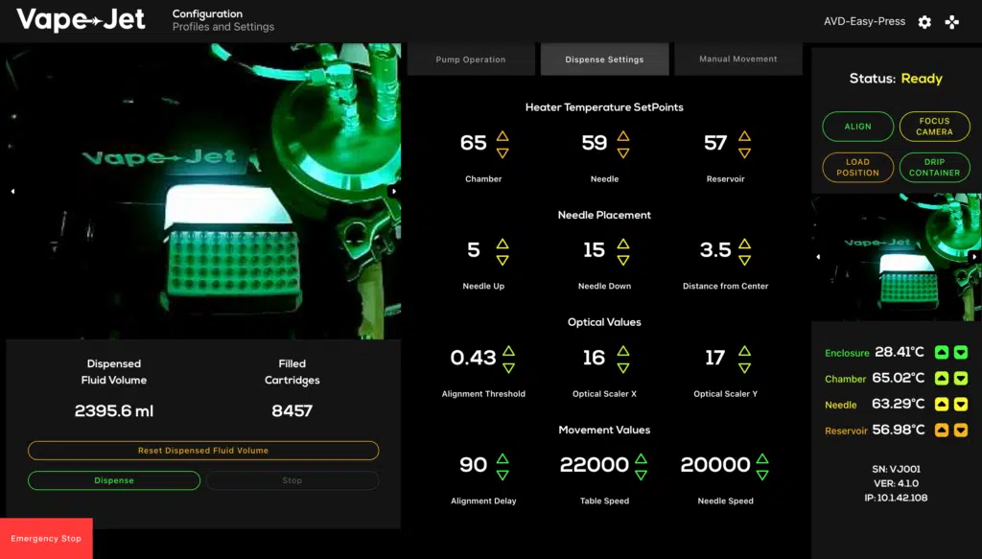982x559 pixels.
Task: Reset Dispensed Fluid Volume
Action: click(x=203, y=450)
